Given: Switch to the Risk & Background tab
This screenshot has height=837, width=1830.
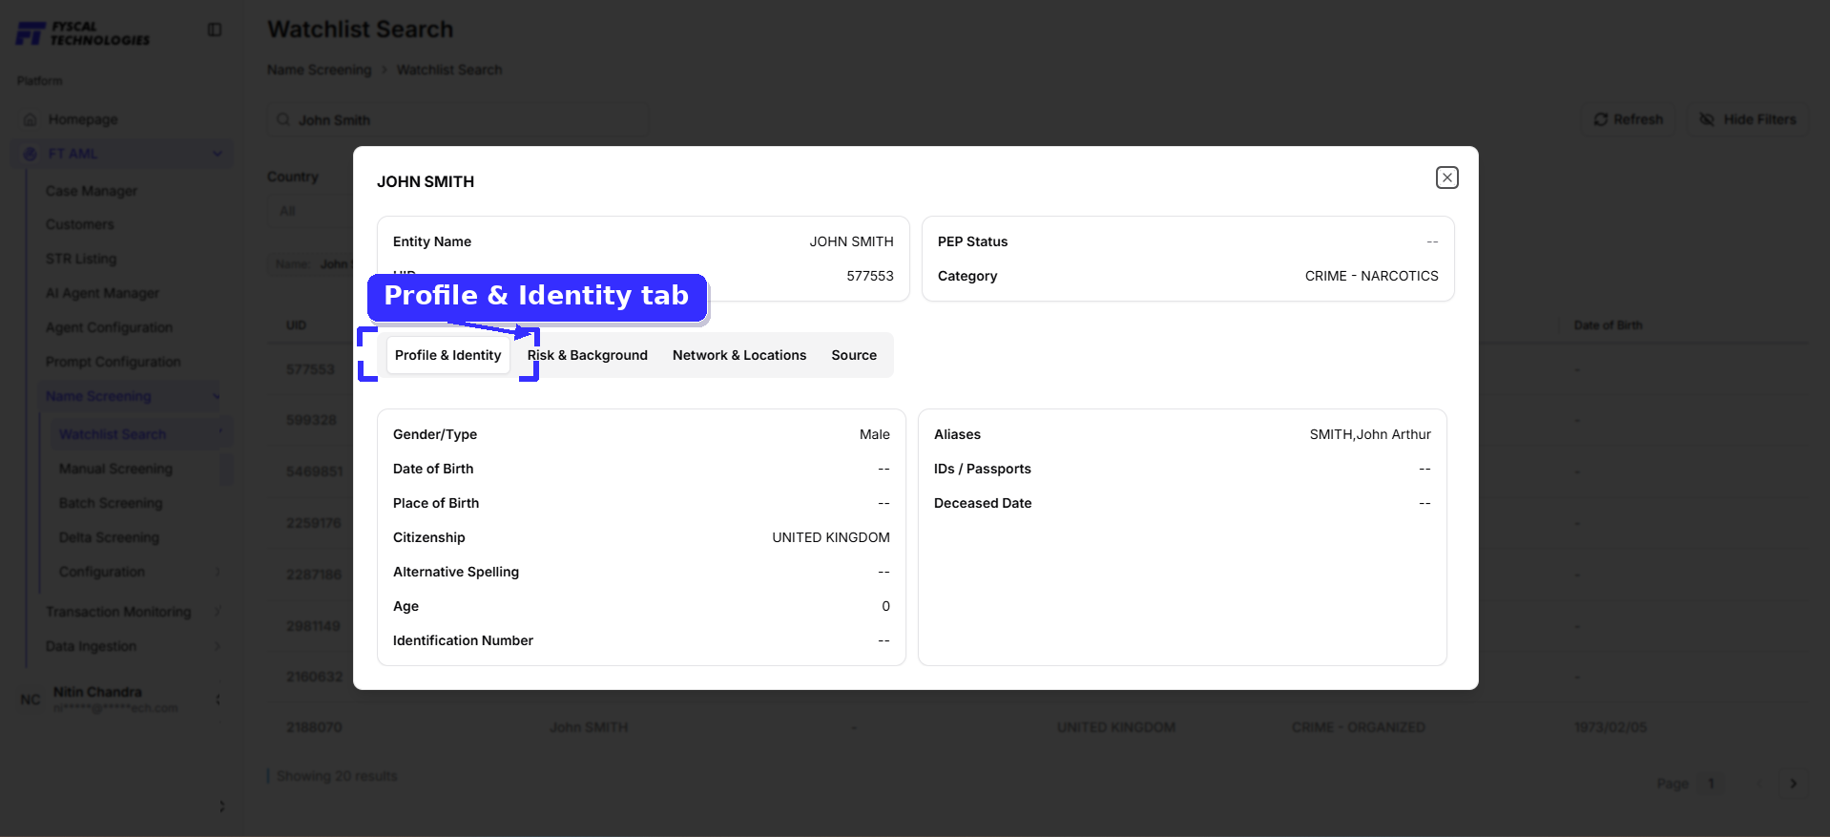Looking at the screenshot, I should tap(588, 355).
